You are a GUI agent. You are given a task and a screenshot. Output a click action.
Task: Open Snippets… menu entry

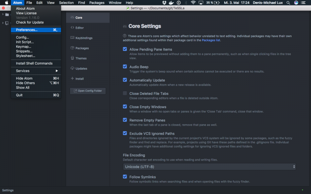click(36, 51)
